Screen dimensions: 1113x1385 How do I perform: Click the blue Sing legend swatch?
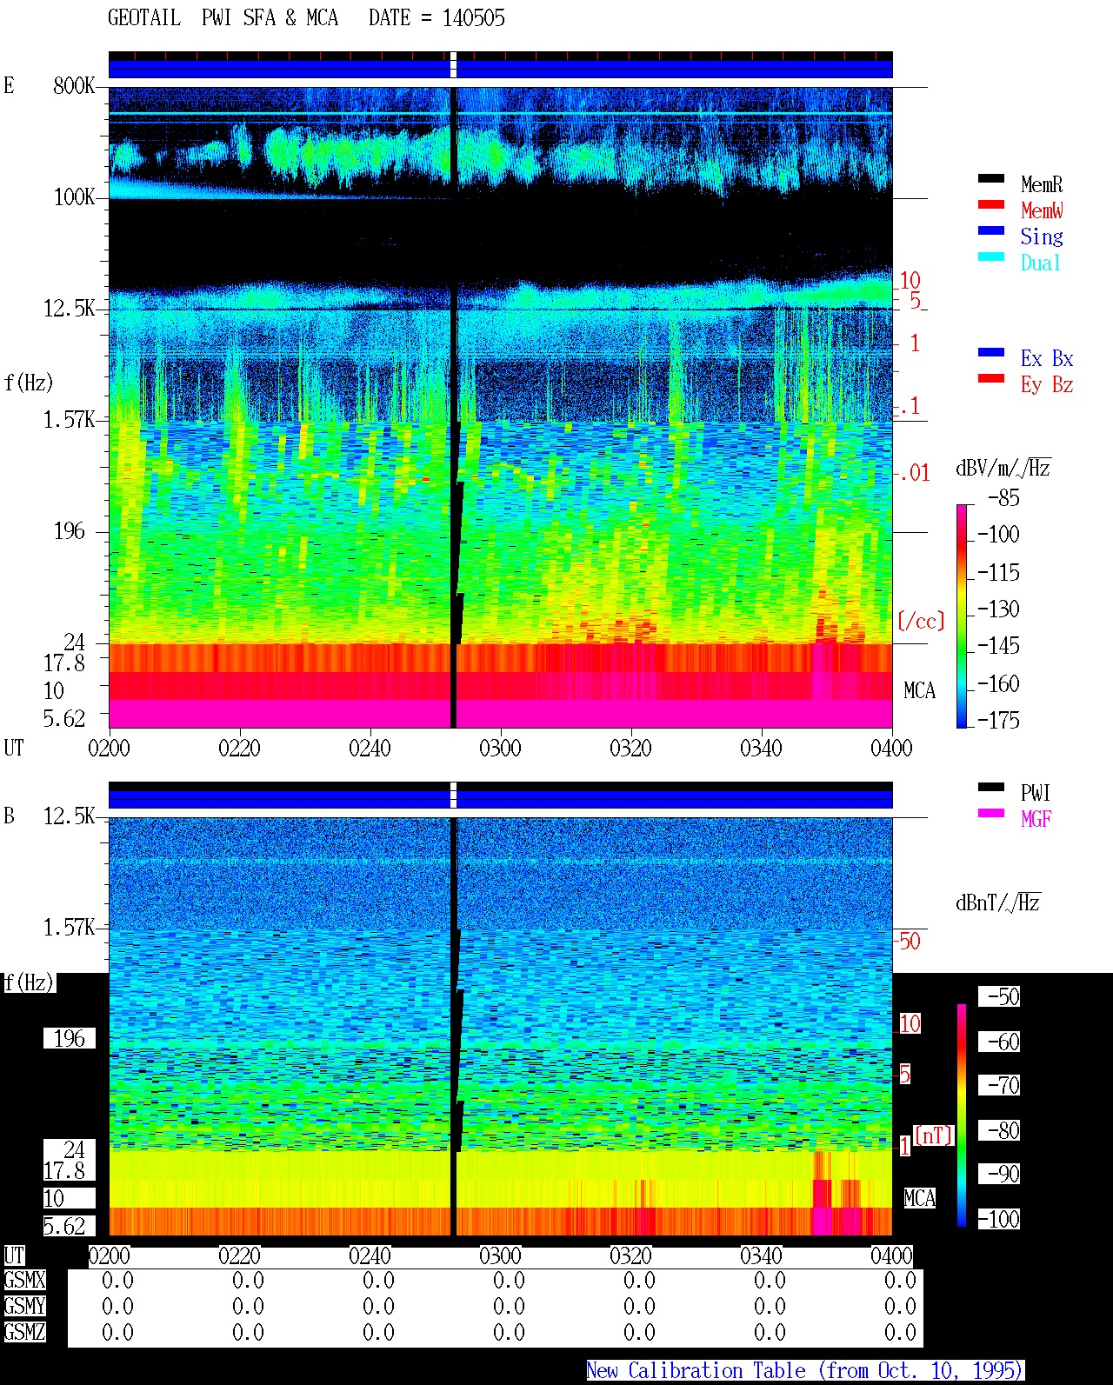point(990,230)
